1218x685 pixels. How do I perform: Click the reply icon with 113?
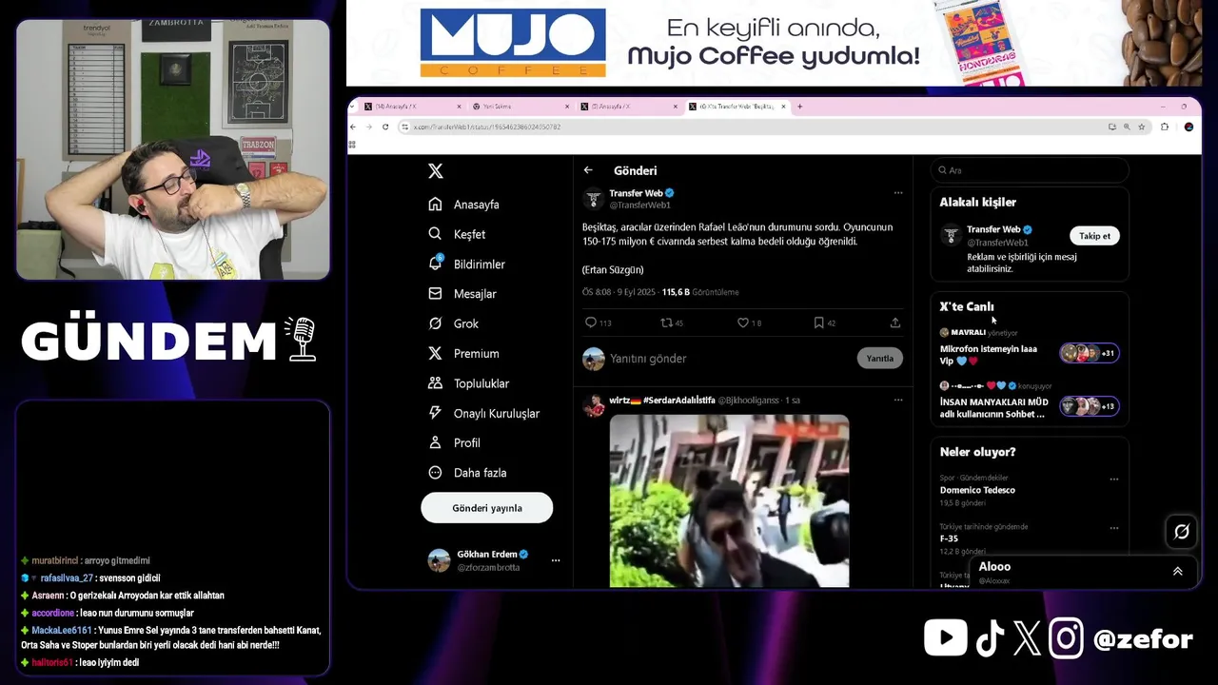pyautogui.click(x=598, y=323)
